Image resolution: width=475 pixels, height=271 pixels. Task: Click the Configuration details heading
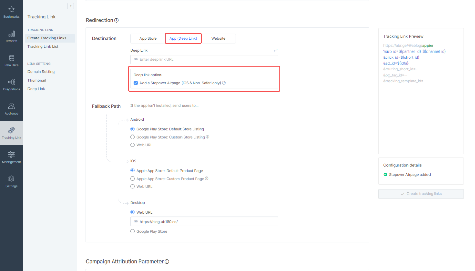403,165
